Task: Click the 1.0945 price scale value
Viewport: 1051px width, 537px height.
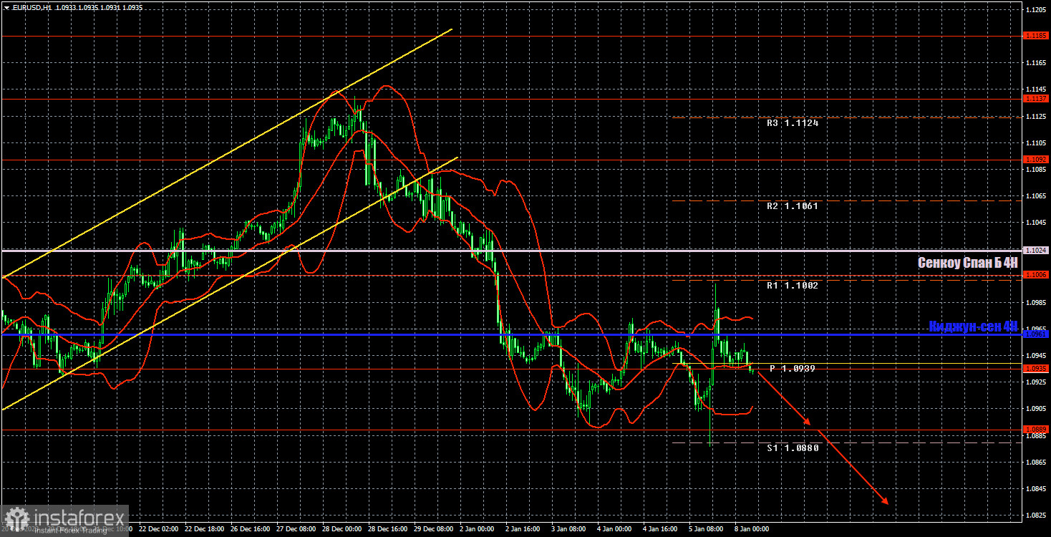Action: coord(1035,355)
